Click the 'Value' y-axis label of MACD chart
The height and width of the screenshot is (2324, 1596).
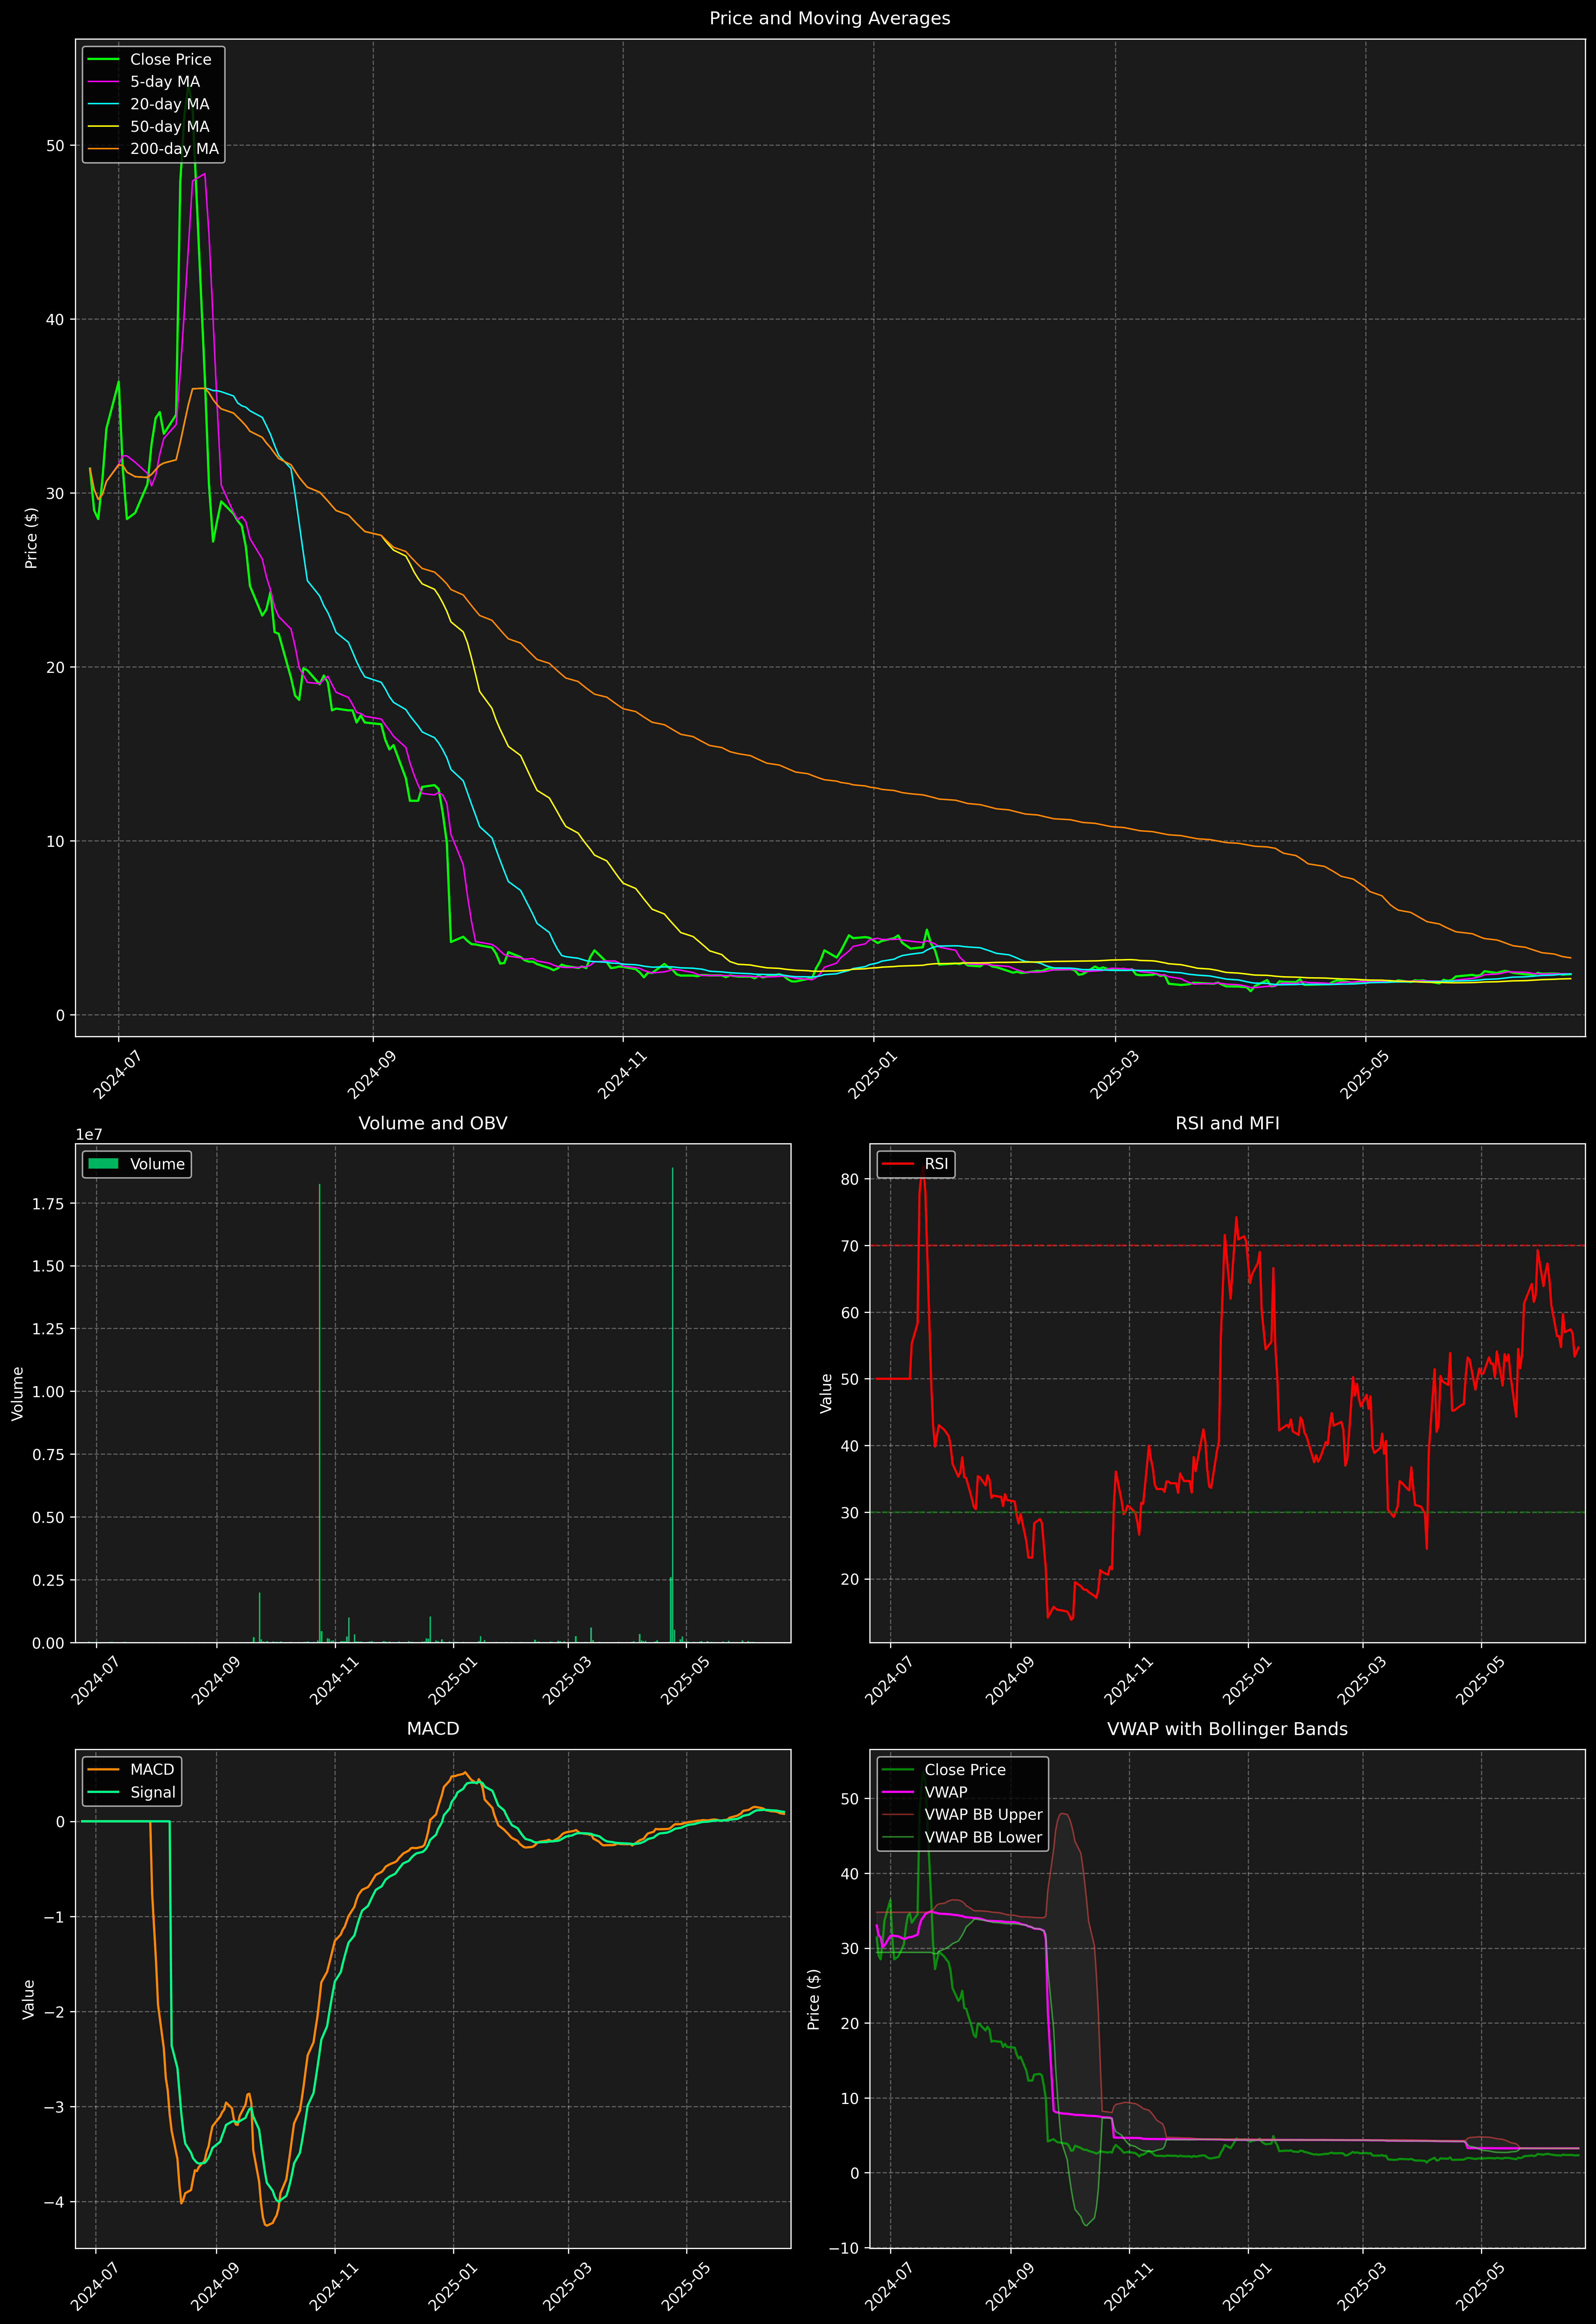tap(28, 1999)
